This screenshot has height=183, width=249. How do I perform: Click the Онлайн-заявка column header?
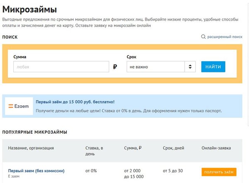coord(216,148)
